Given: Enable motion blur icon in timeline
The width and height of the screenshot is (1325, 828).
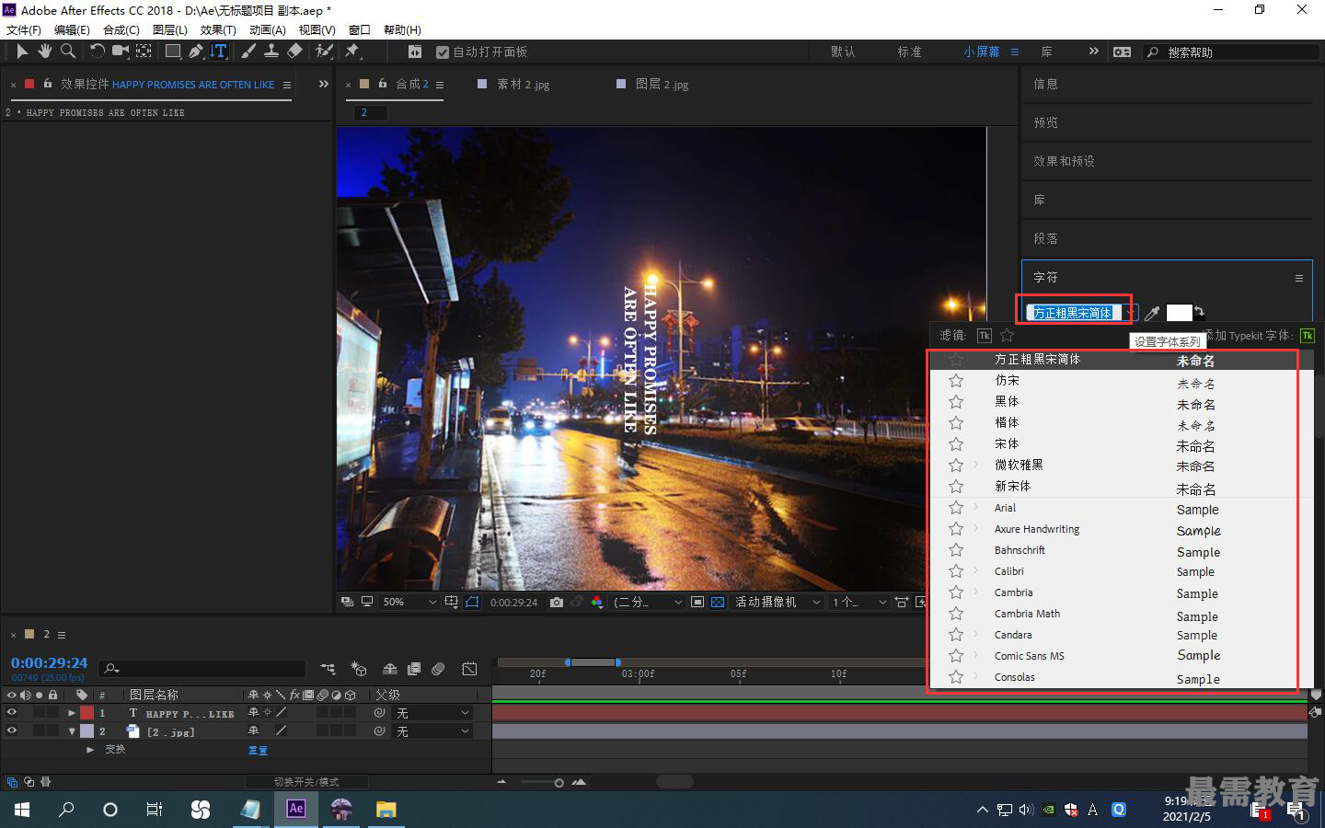Looking at the screenshot, I should (438, 669).
